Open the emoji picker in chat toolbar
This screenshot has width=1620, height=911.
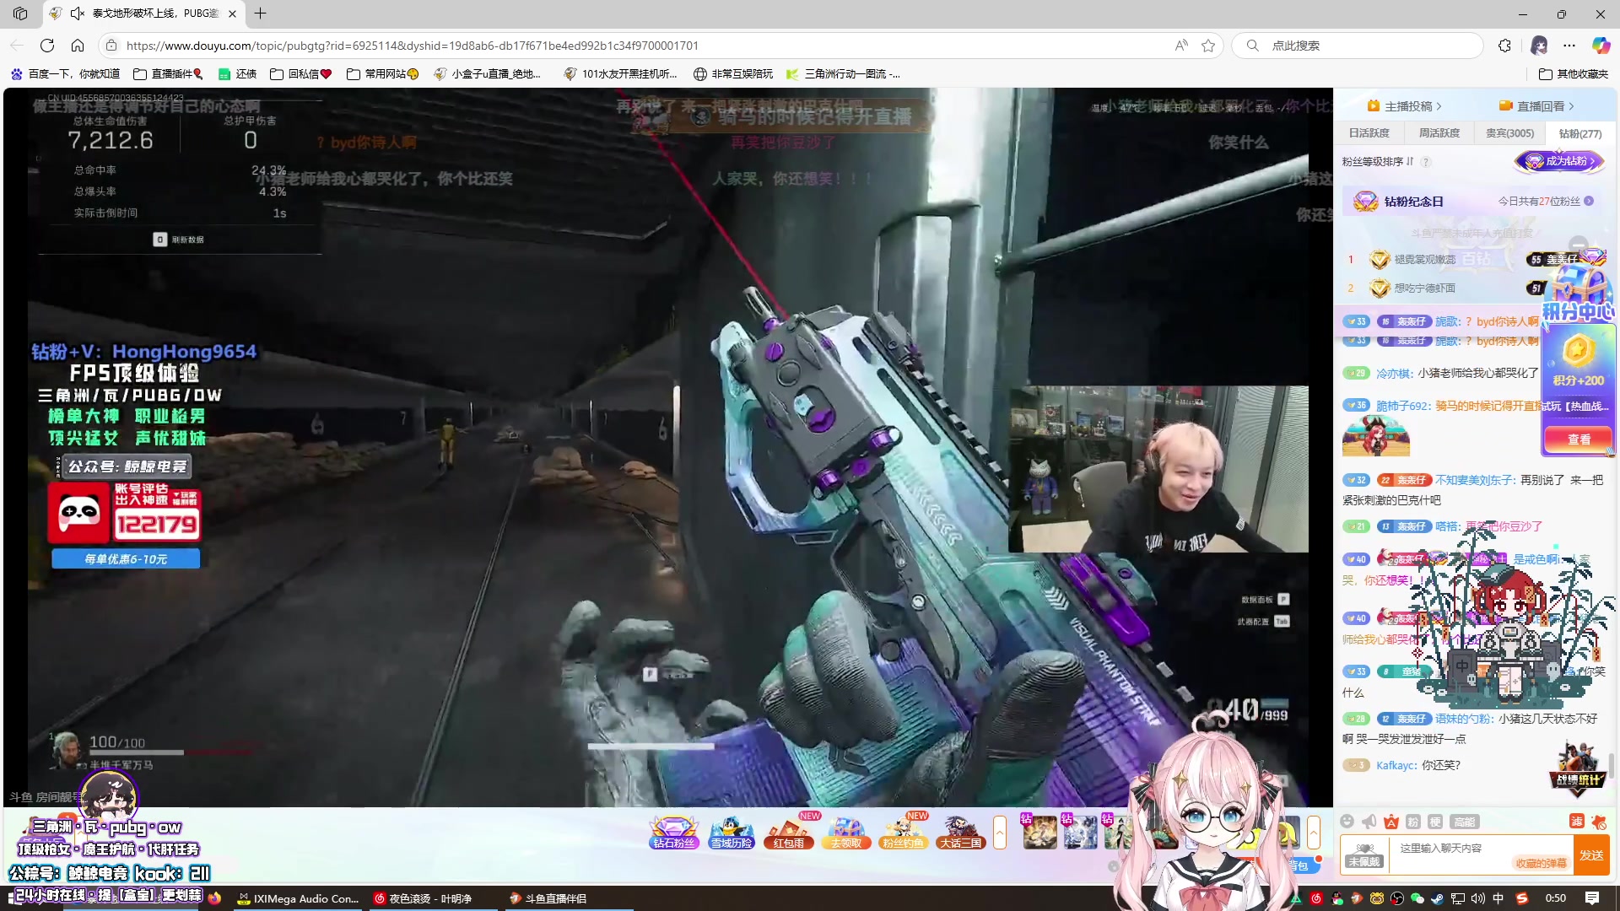1347,822
